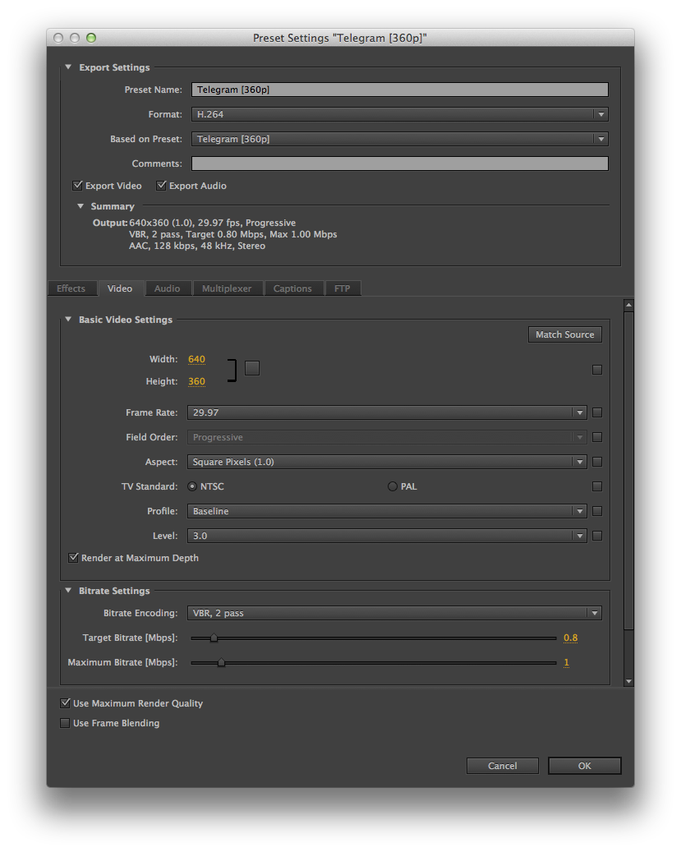The image size is (681, 852).
Task: Click the Target Bitrate slider handle
Action: [x=214, y=638]
